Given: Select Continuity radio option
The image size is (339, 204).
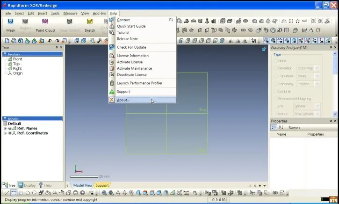Looking at the screenshot, I should [x=276, y=84].
